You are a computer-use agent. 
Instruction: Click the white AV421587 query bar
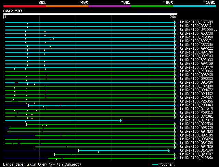(90, 14)
